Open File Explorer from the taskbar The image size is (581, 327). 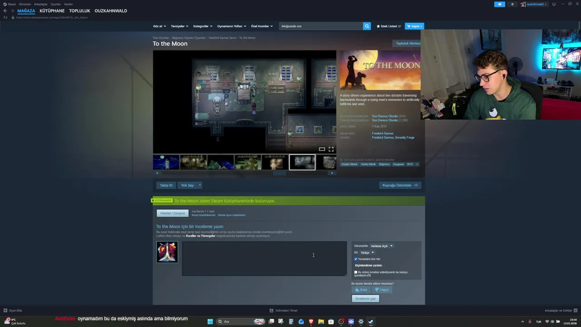[321, 322]
